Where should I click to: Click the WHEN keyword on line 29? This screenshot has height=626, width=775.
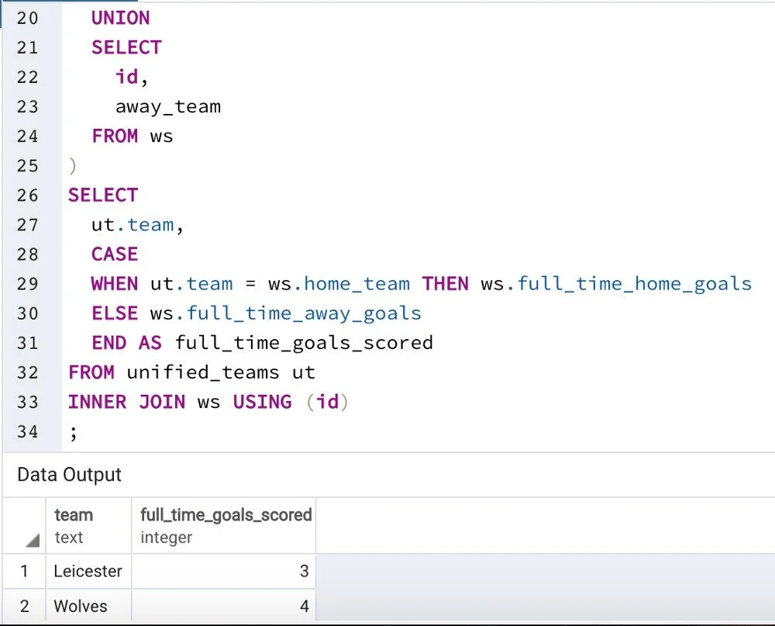[115, 284]
